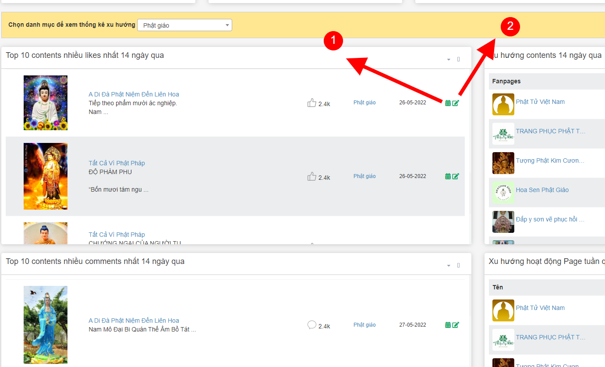Viewport: 605px width, 367px height.
Task: Open the Đắp y sơn vẽ phục hồi … link
Action: tap(550, 219)
